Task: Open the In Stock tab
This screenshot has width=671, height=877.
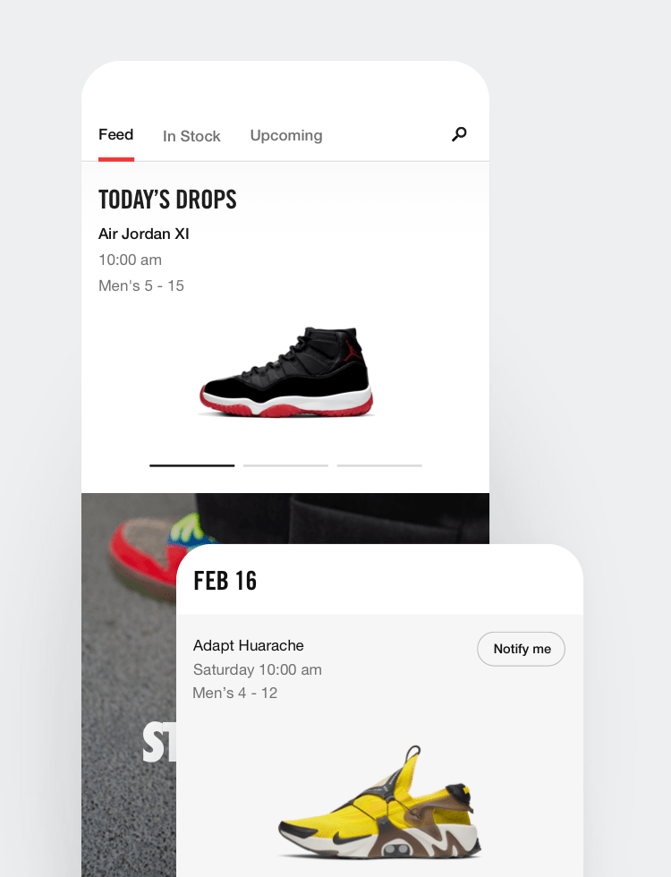Action: (191, 136)
